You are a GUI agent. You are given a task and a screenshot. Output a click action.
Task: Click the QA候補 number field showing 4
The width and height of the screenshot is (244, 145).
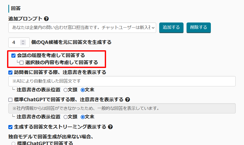click(14, 42)
